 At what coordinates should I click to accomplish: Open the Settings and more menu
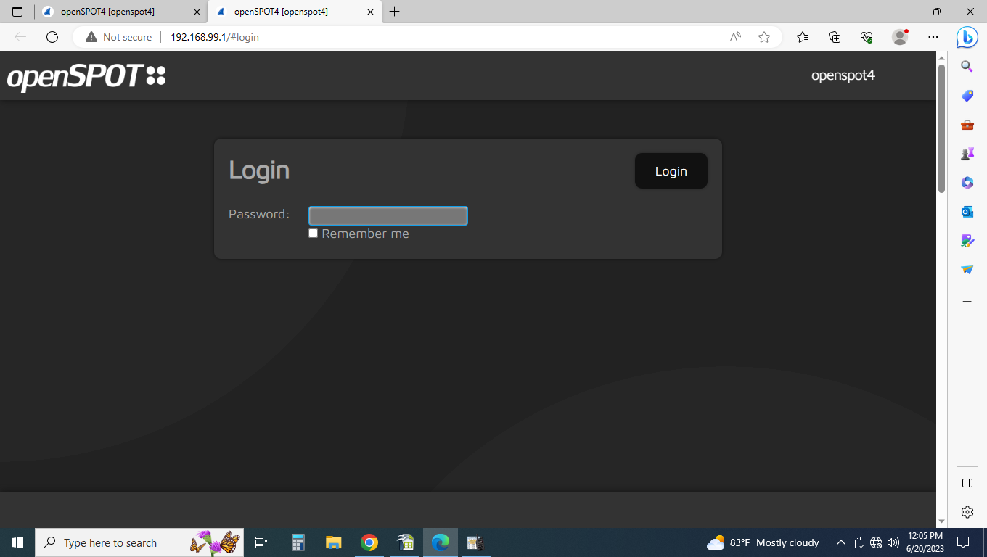[x=933, y=37]
